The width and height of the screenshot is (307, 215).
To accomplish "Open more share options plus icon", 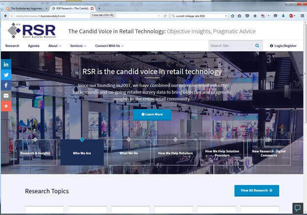I will click(6, 106).
